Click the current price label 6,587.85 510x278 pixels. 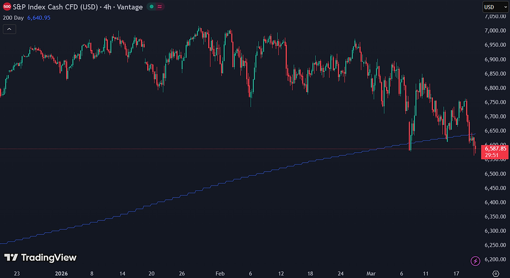495,149
